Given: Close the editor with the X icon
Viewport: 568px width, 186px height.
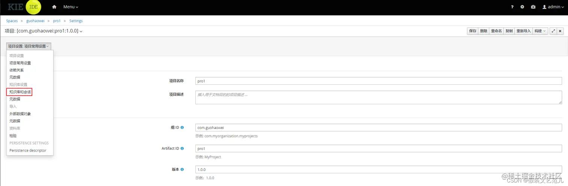Looking at the screenshot, I should [560, 31].
